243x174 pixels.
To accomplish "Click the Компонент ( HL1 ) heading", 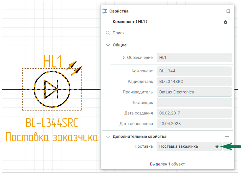I will pyautogui.click(x=130, y=22).
